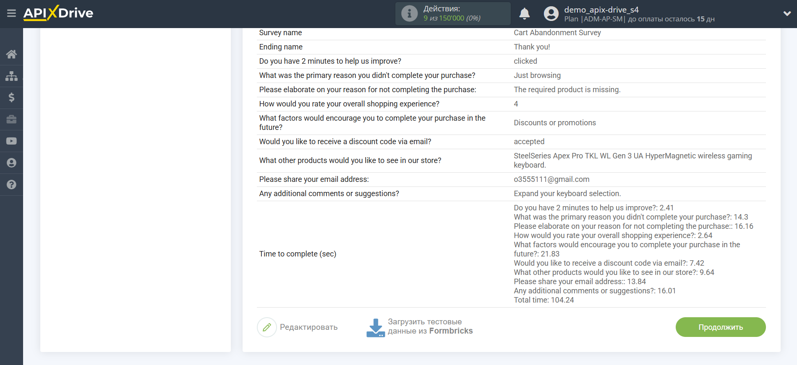Load test data from Formbricks
The width and height of the screenshot is (797, 365).
click(x=430, y=326)
